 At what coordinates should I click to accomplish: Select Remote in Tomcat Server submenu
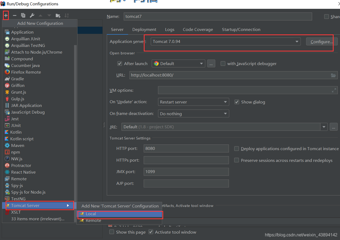tap(120, 221)
